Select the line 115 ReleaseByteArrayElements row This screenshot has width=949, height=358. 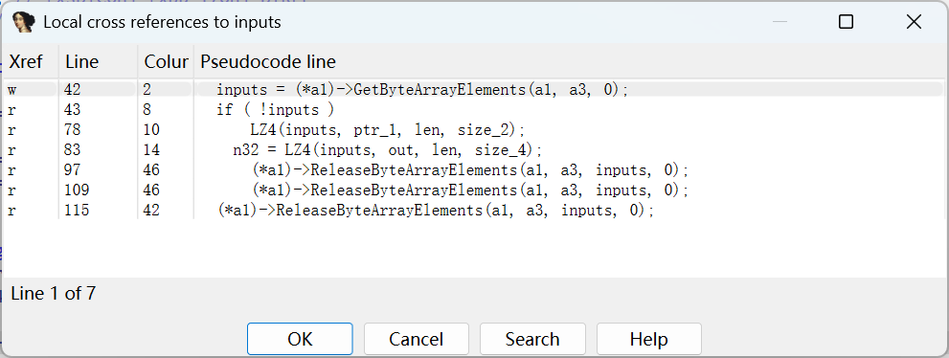[x=473, y=211]
